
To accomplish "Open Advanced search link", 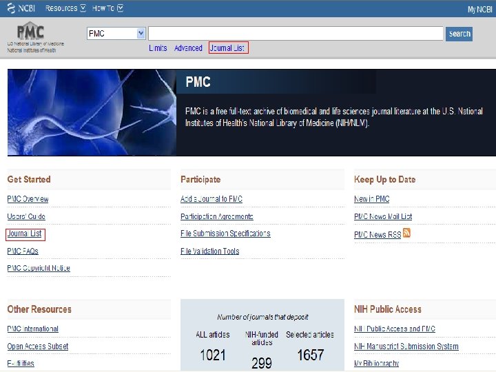I will (188, 48).
